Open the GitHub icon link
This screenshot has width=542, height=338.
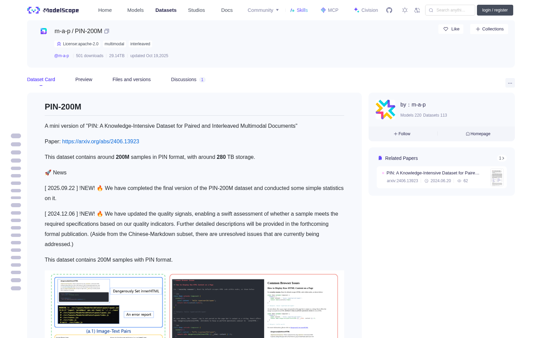[389, 10]
